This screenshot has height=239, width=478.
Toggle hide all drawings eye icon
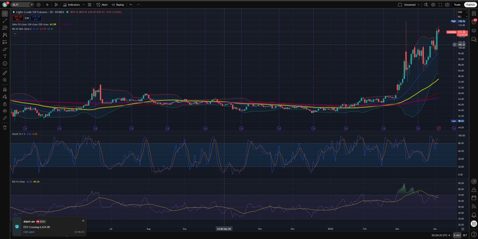5,111
